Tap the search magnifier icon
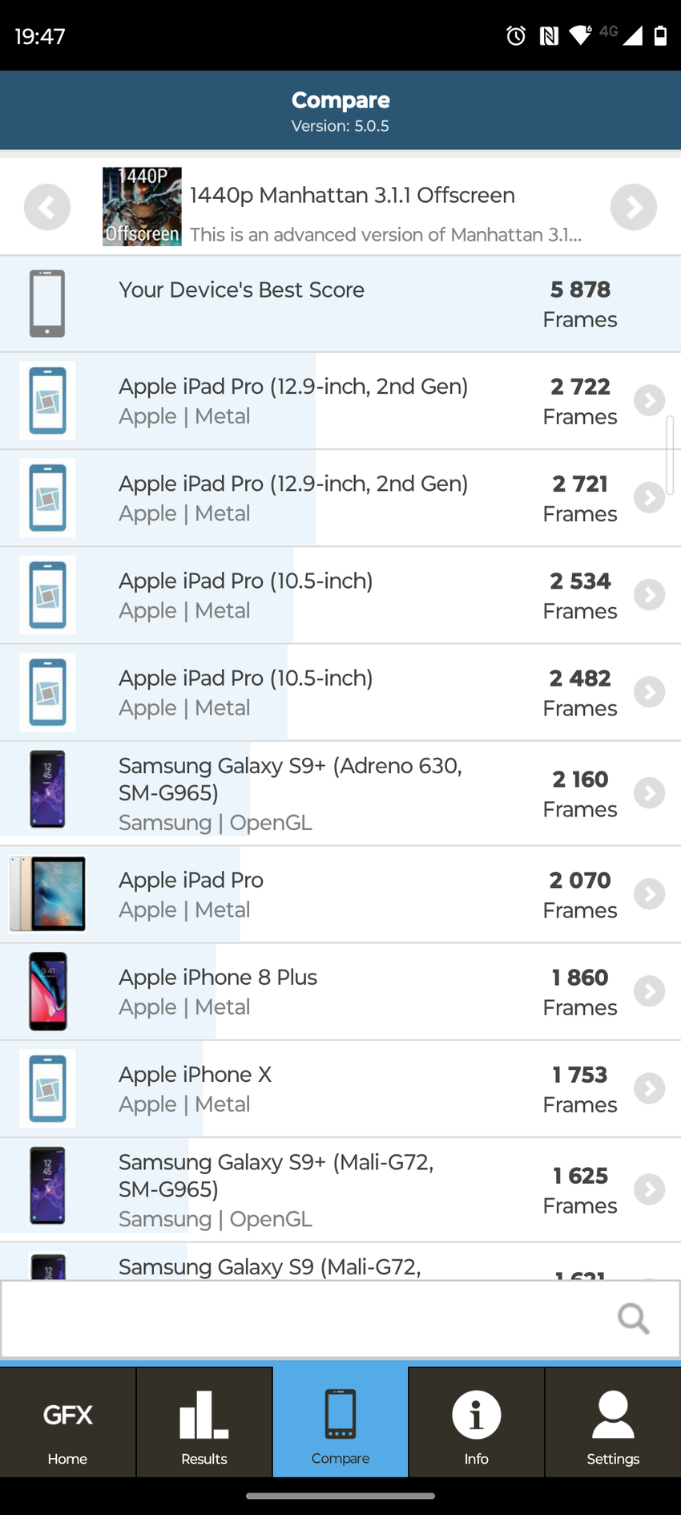Viewport: 681px width, 1515px height. (633, 1318)
